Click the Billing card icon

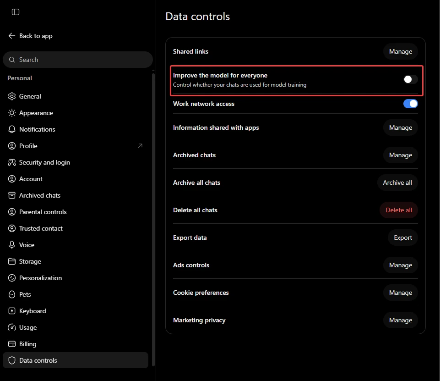(x=12, y=344)
